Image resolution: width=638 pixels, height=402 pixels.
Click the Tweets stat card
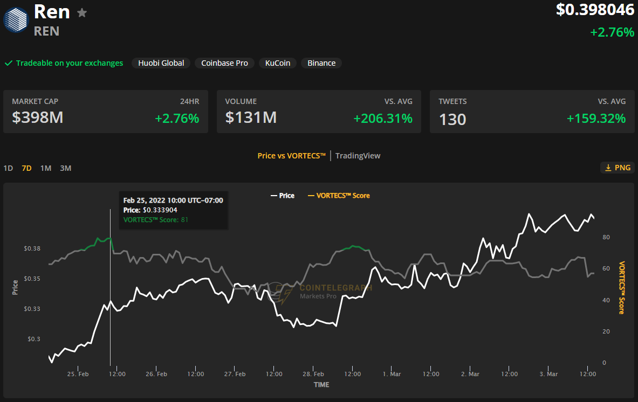tap(532, 112)
